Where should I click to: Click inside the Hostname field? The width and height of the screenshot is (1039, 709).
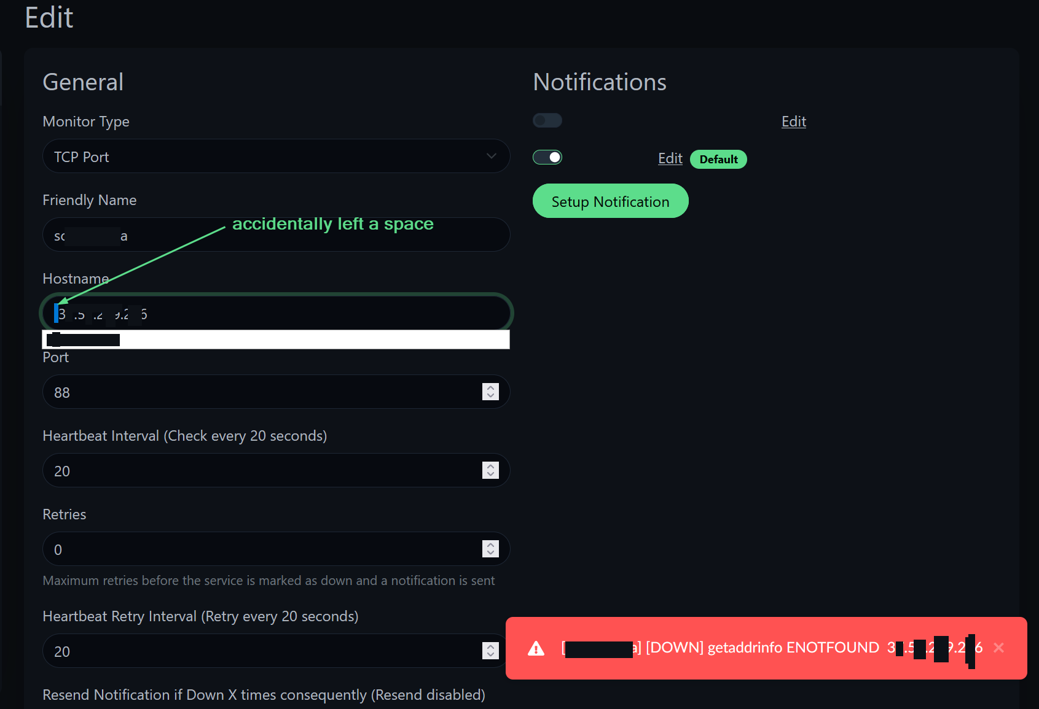click(276, 313)
